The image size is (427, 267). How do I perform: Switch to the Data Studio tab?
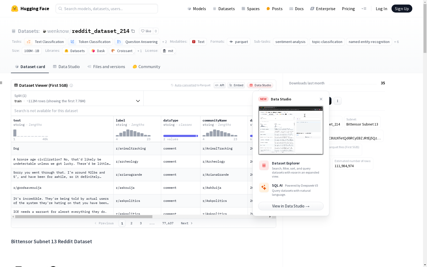click(66, 67)
